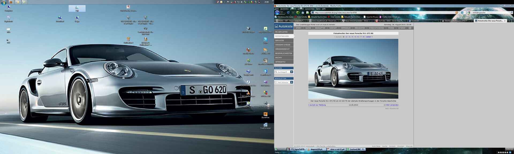Image resolution: width=514 pixels, height=154 pixels.
Task: Click the Newsletter Mail-Adresse input field
Action: [283, 82]
